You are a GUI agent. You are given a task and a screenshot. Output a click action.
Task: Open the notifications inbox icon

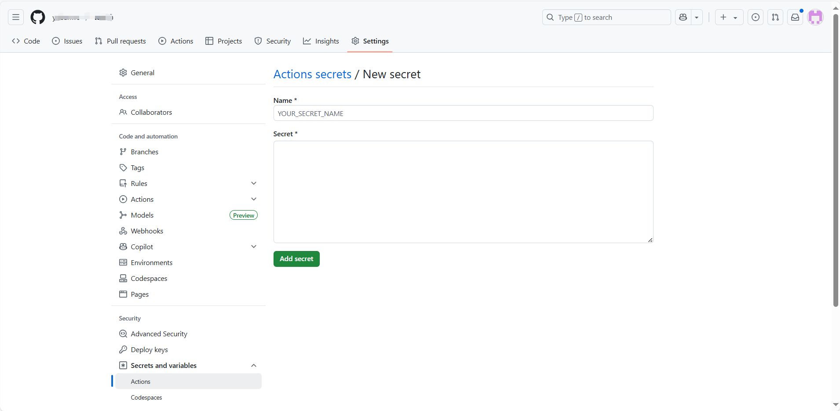tap(795, 17)
